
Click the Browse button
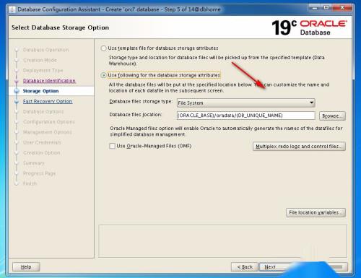(x=332, y=116)
